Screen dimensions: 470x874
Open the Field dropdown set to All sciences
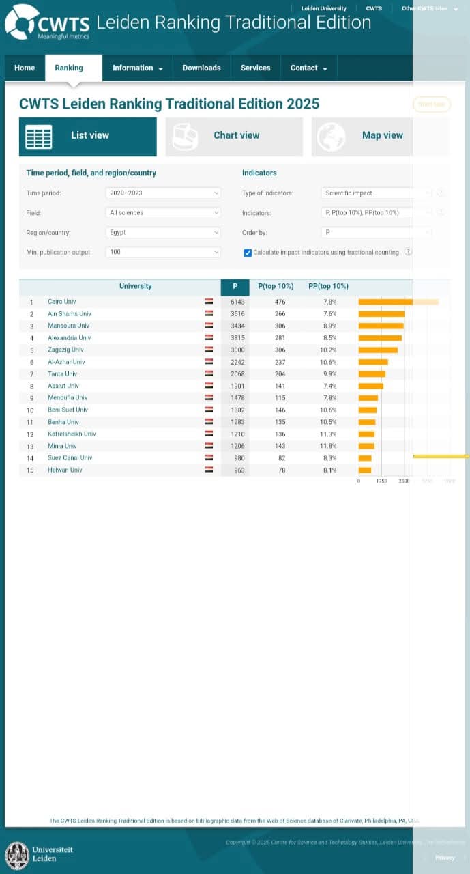[x=164, y=213]
